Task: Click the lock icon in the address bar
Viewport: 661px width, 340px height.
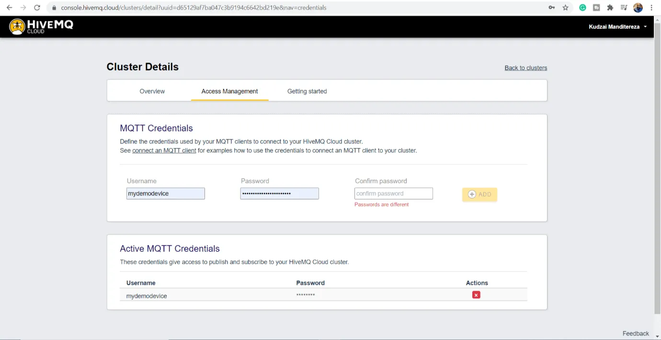Action: 54,8
